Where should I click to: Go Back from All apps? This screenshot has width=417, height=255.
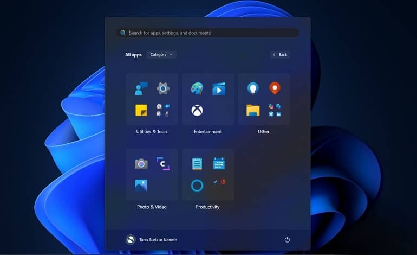[281, 55]
